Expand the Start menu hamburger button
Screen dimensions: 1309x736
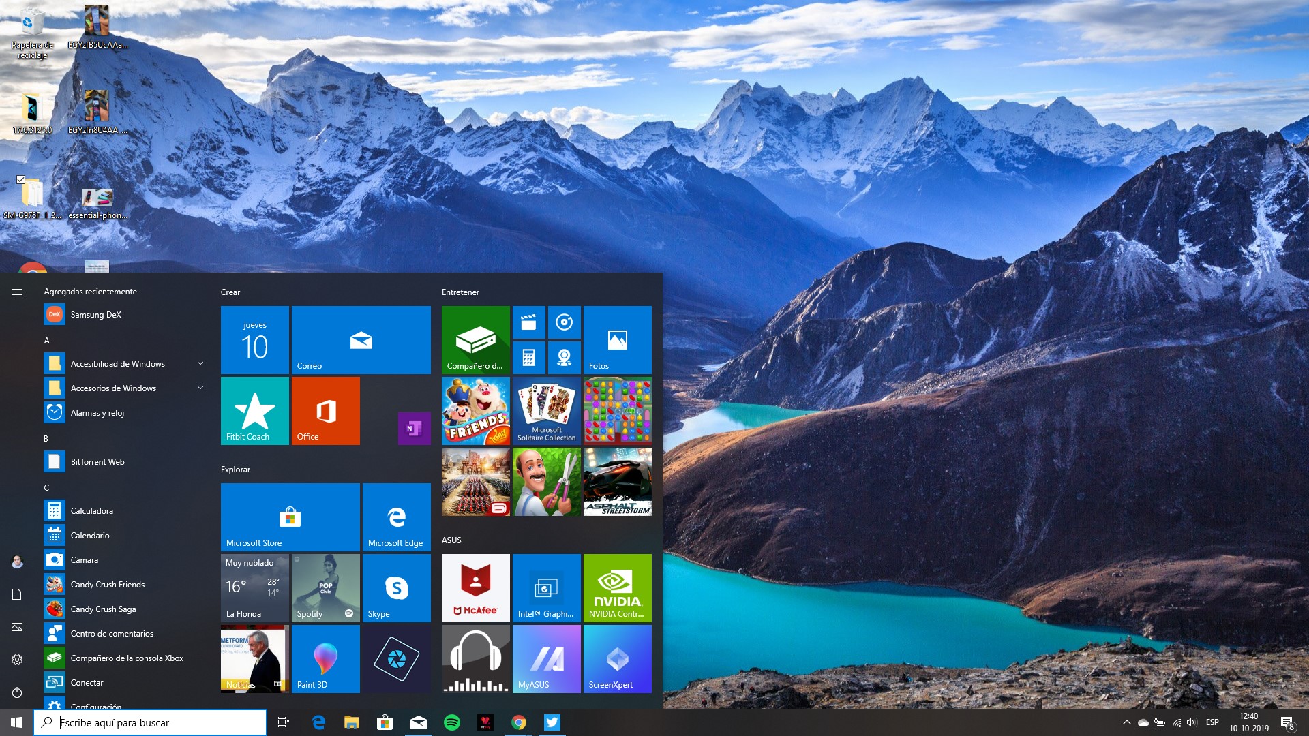17,292
